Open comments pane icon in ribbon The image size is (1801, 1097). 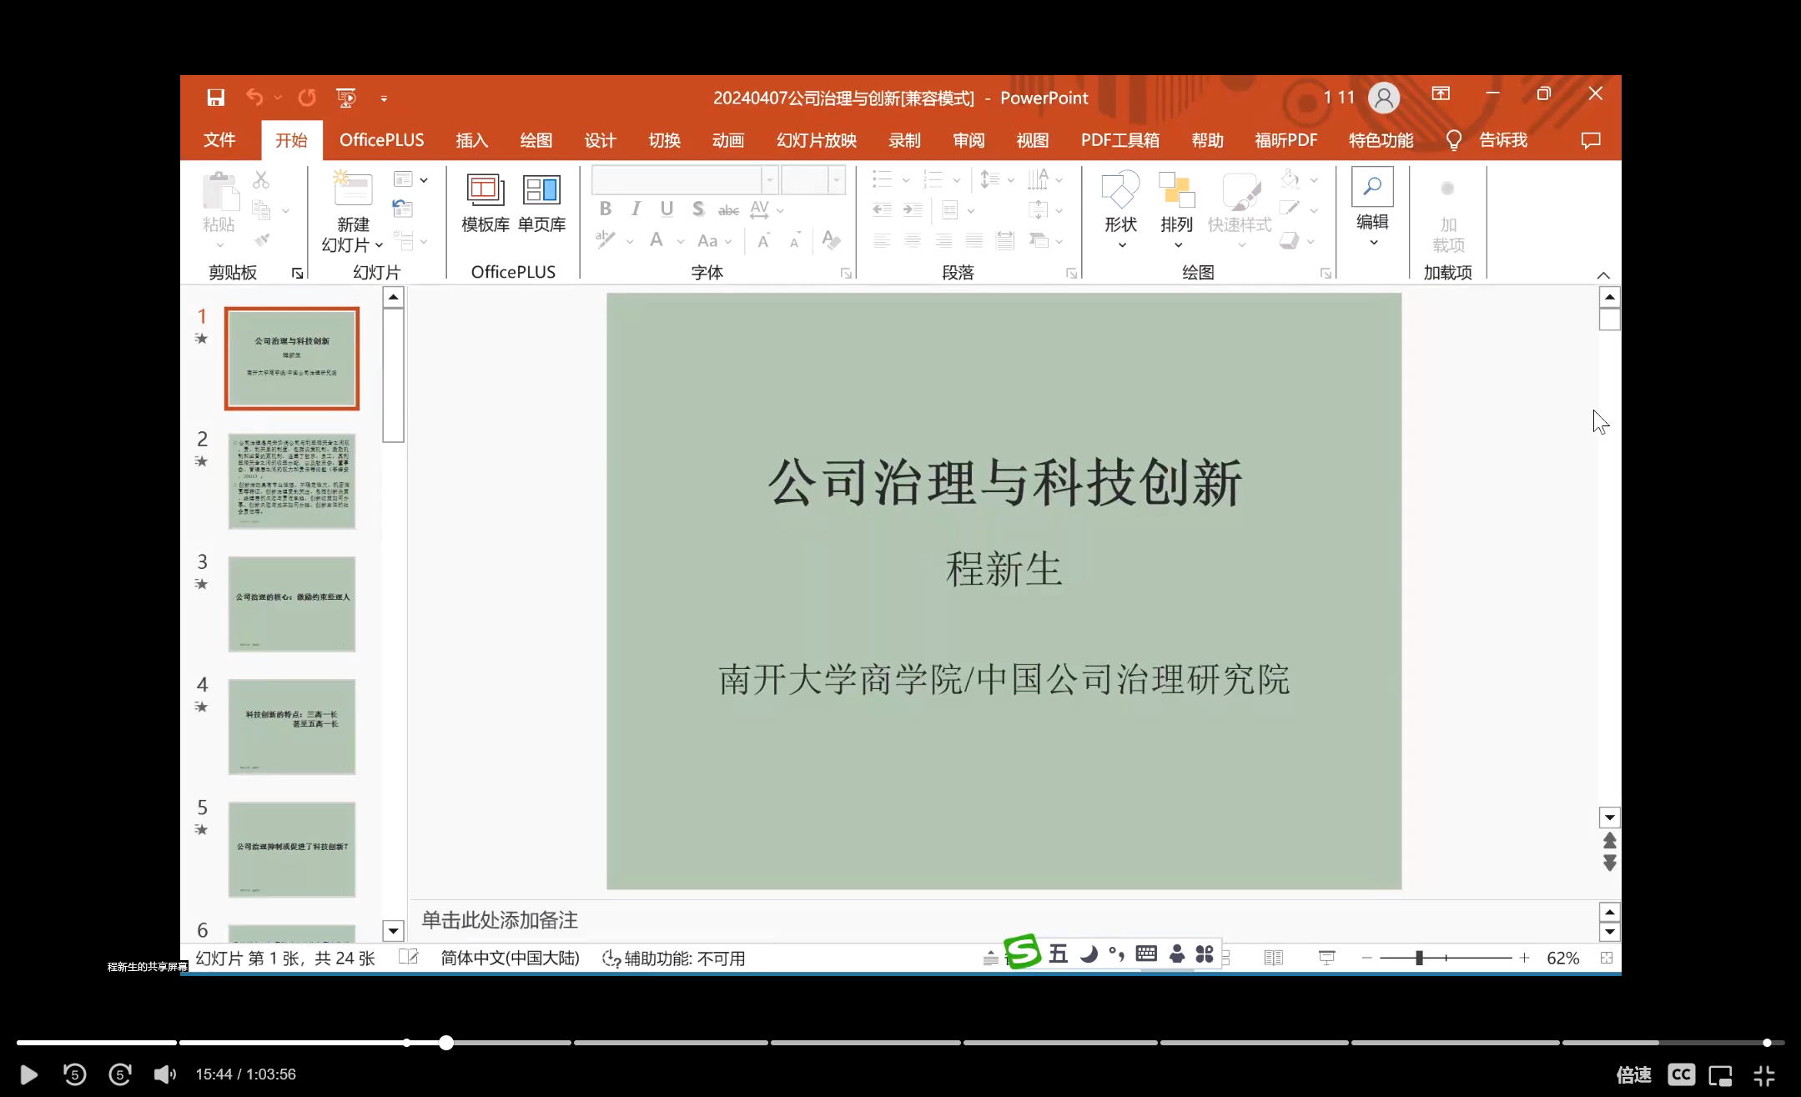[1590, 140]
